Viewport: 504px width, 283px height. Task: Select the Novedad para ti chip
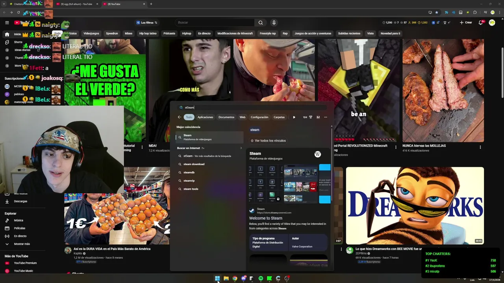point(390,33)
